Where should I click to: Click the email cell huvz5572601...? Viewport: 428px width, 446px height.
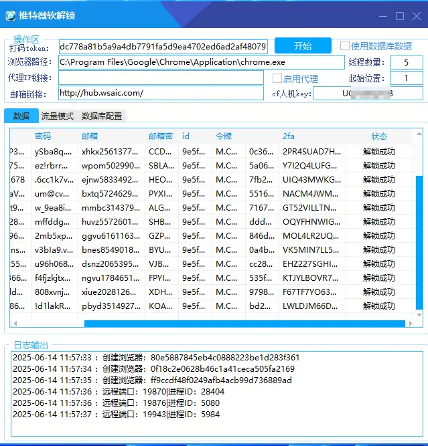coord(111,222)
